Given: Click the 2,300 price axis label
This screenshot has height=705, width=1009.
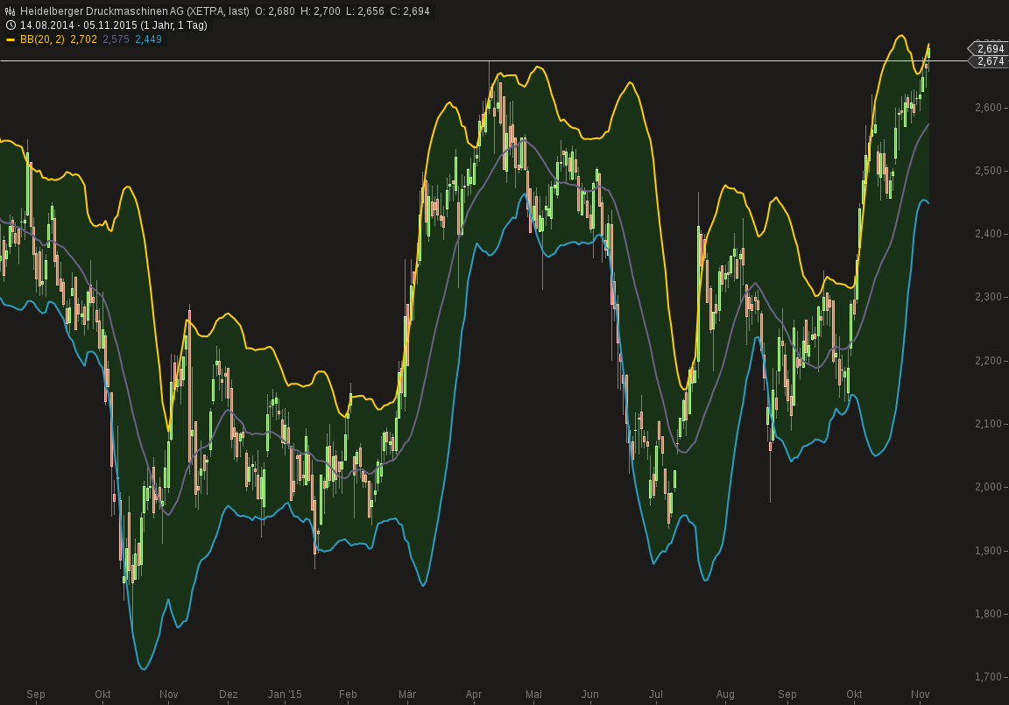Looking at the screenshot, I should click(x=988, y=297).
